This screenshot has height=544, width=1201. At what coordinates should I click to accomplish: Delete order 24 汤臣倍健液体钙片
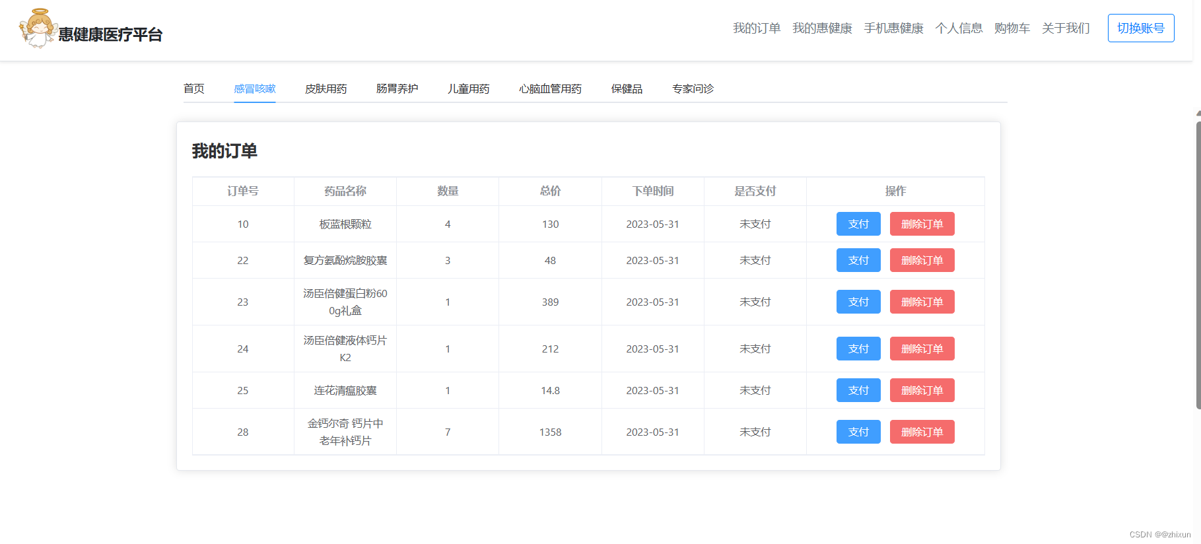pos(922,349)
